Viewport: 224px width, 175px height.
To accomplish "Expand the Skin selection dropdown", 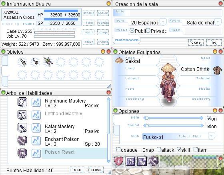I will pos(212,136).
